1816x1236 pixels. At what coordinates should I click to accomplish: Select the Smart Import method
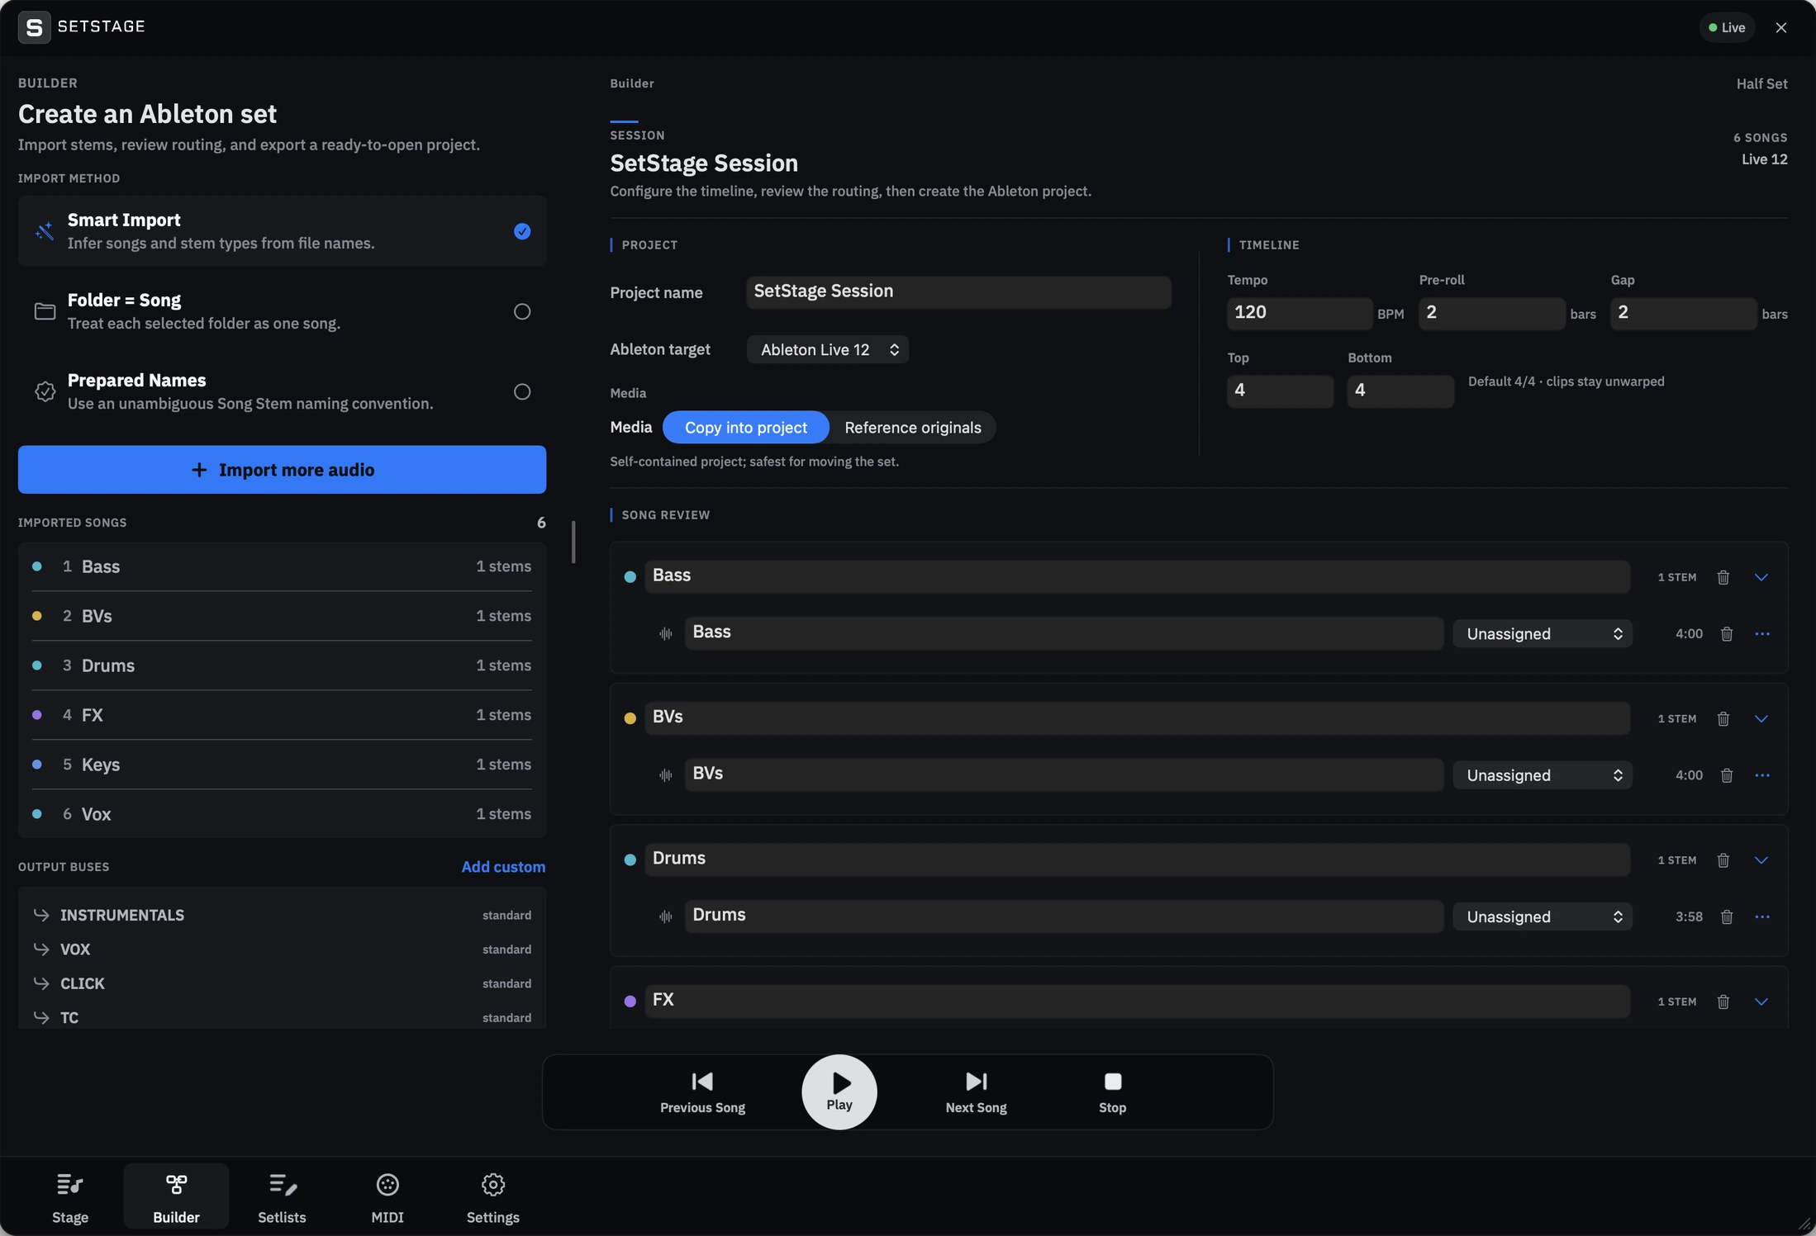[282, 231]
